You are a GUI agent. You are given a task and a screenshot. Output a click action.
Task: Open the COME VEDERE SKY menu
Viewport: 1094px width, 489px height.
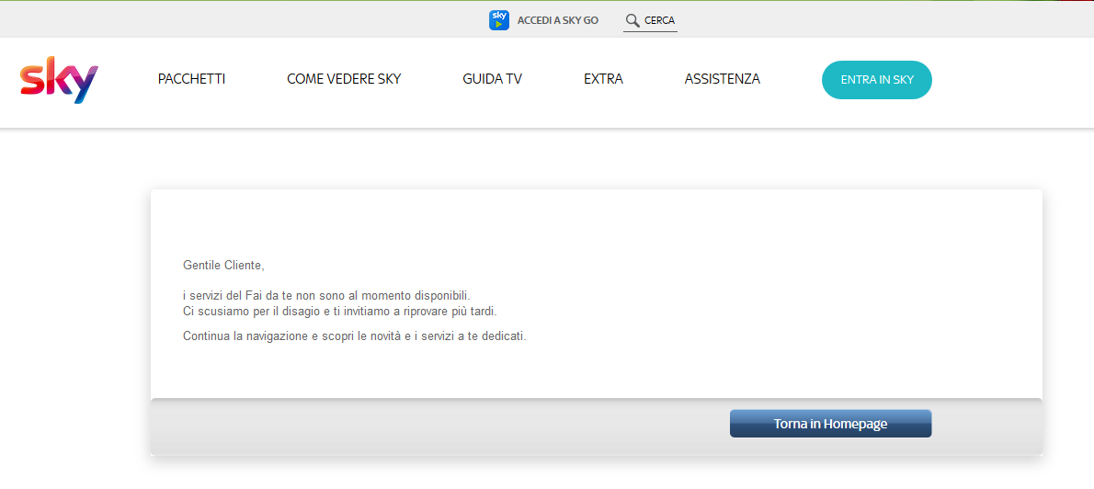click(344, 79)
